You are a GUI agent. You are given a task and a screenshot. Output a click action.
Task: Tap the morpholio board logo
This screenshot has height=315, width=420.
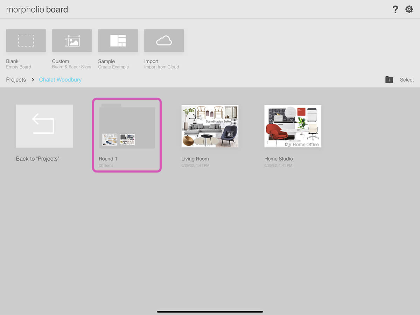37,9
